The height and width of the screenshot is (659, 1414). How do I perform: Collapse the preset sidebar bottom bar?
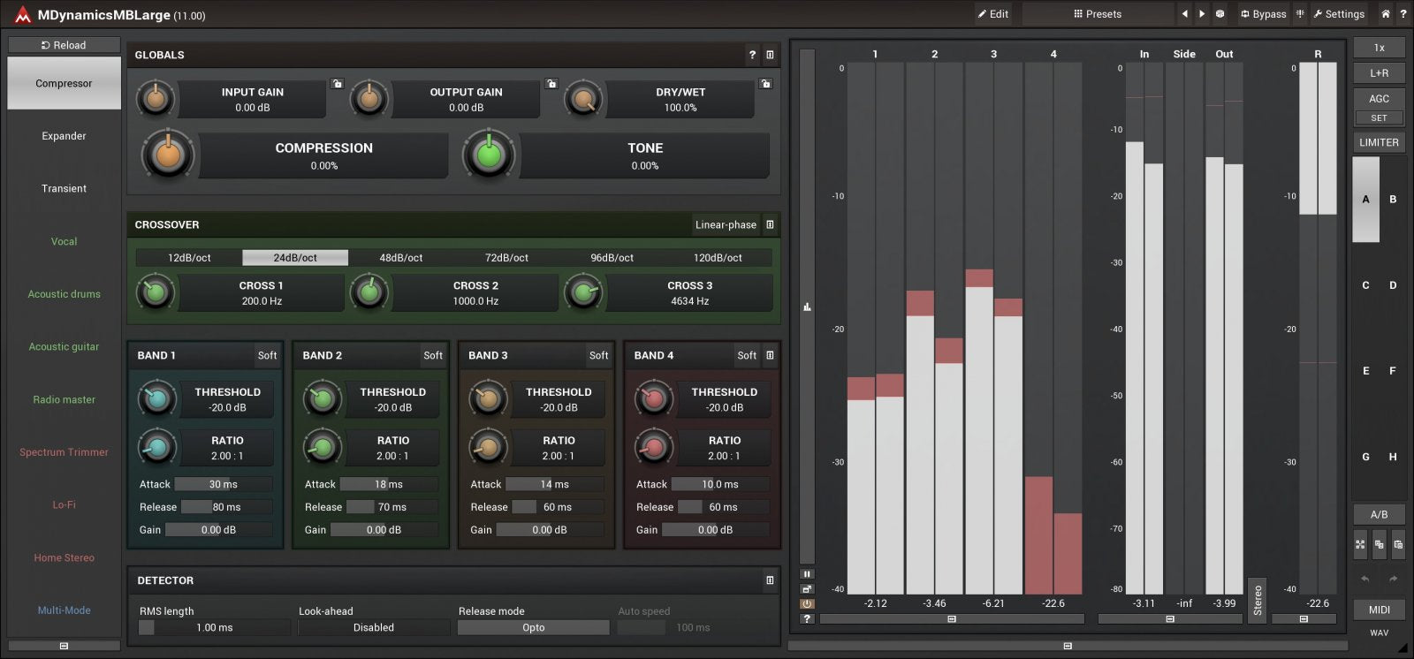pyautogui.click(x=64, y=646)
